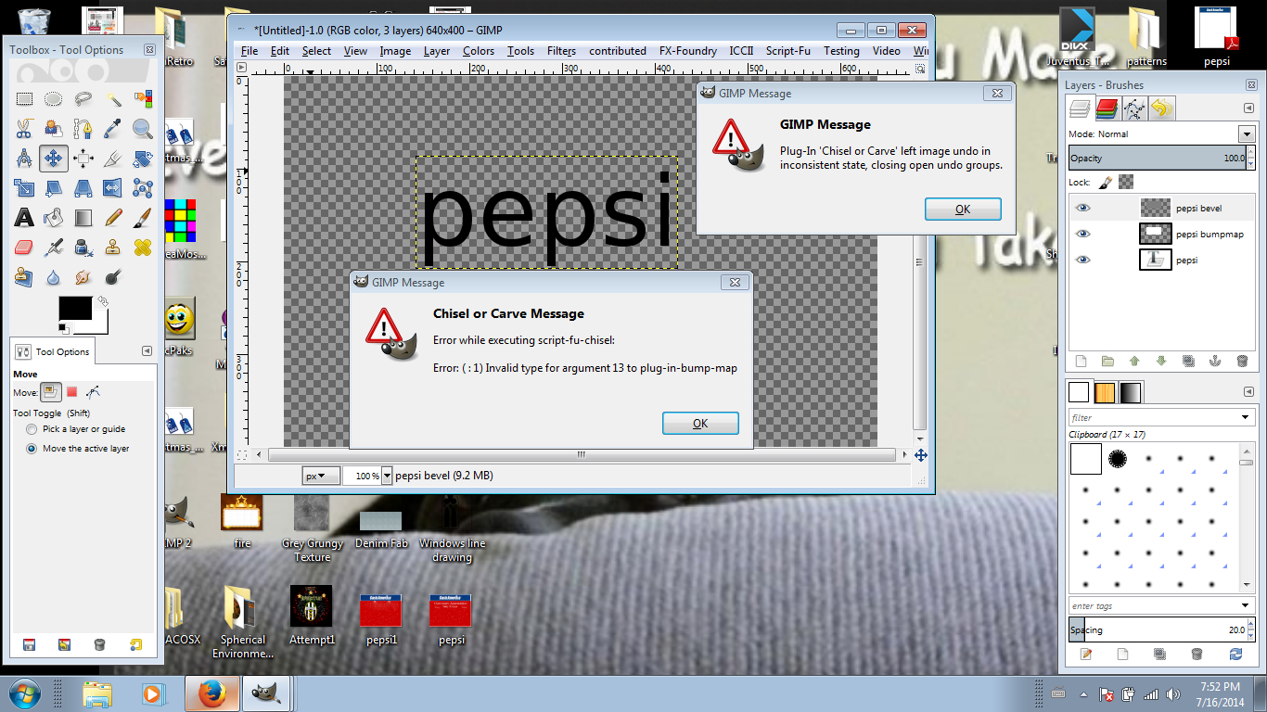Screen dimensions: 1267x712
Task: Click OK in Chisel or Carve Message
Action: 700,423
